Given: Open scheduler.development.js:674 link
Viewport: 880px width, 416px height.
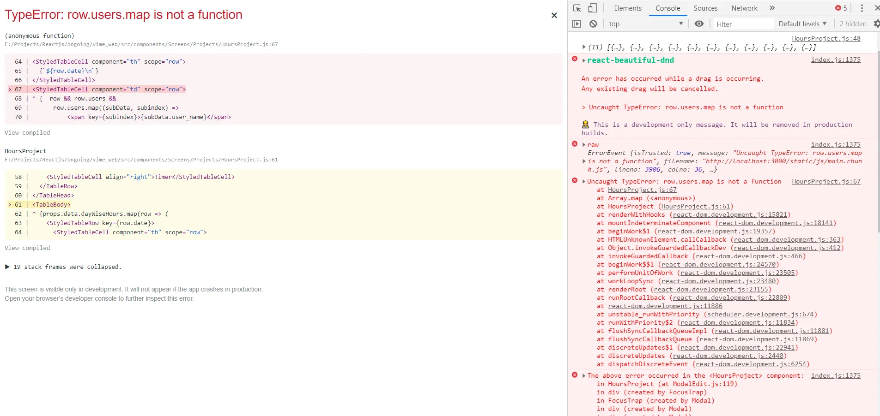Looking at the screenshot, I should (x=760, y=314).
